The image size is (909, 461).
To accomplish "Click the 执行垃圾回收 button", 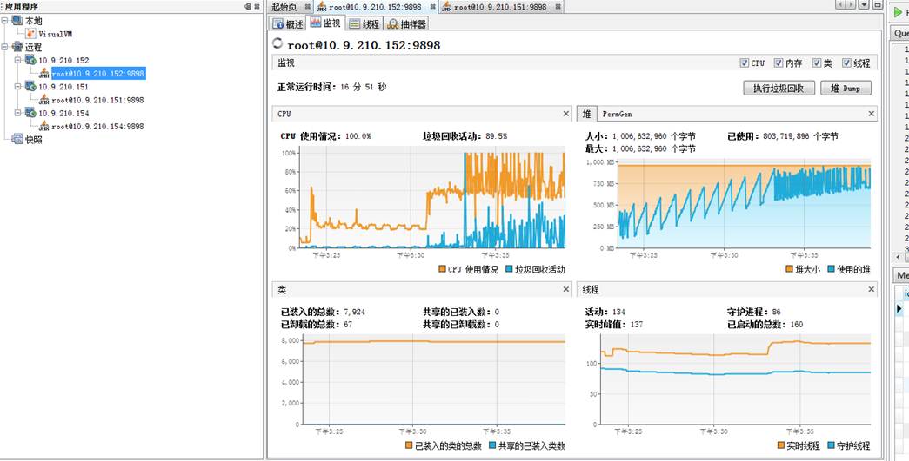I will click(779, 88).
